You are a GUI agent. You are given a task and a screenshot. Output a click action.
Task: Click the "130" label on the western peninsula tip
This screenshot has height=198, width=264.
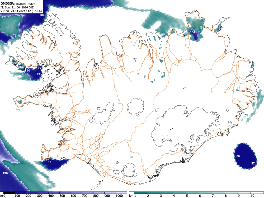pos(15,63)
